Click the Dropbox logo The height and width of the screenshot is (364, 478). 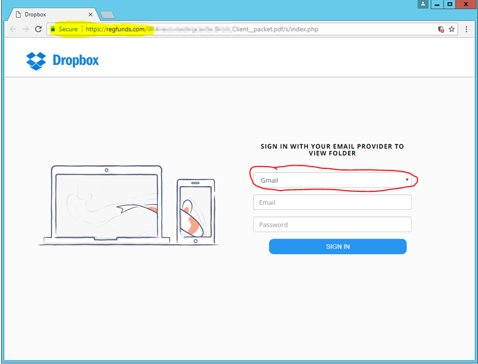coord(62,61)
